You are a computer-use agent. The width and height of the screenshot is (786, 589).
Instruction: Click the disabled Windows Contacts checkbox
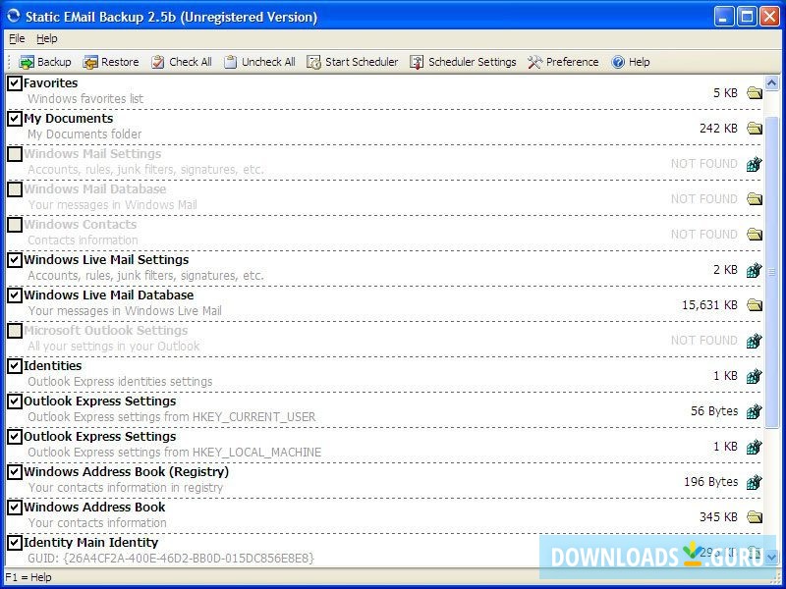pyautogui.click(x=15, y=225)
